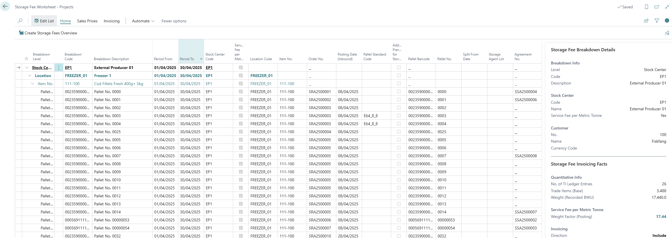Collapse the Item No. 111-100 node

coord(32,84)
